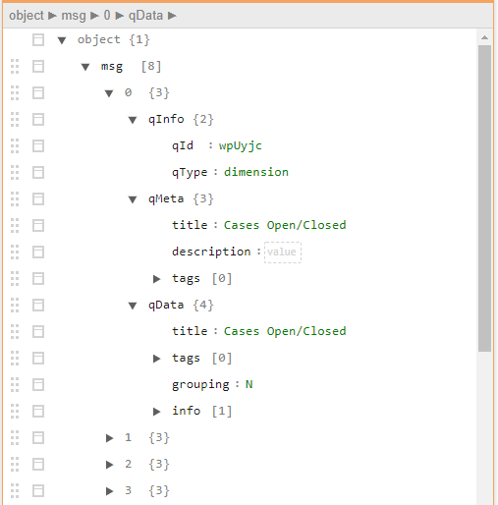Click the empty description value field

coord(283,252)
